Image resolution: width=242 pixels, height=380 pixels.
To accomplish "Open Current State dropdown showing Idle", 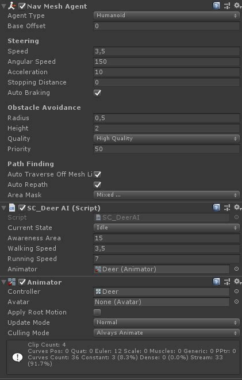I will (167, 228).
